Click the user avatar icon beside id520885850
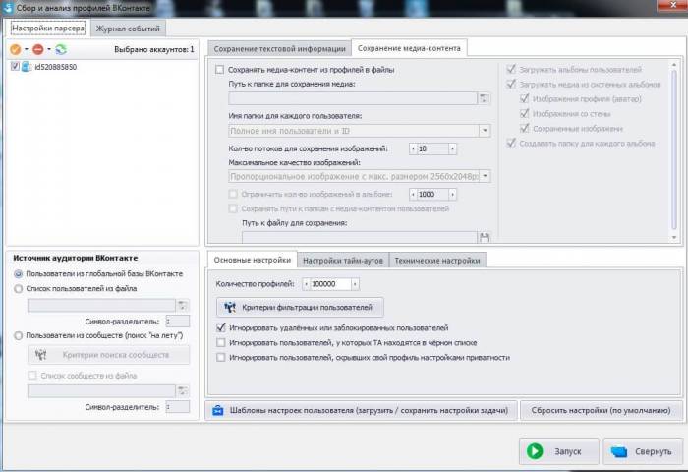 coord(26,67)
